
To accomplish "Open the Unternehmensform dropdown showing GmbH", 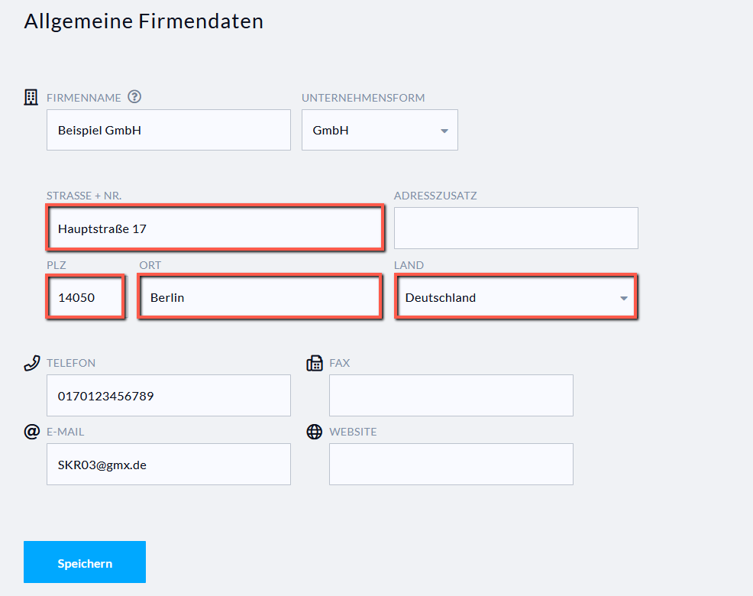I will pyautogui.click(x=380, y=130).
